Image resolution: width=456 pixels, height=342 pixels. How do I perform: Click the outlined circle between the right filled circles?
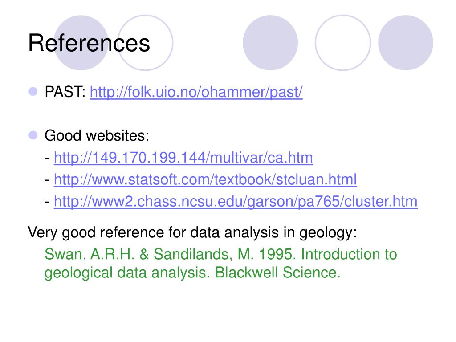pyautogui.click(x=343, y=43)
